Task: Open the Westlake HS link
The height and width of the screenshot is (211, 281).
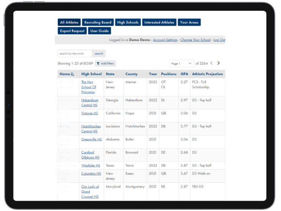Action: (x=91, y=166)
